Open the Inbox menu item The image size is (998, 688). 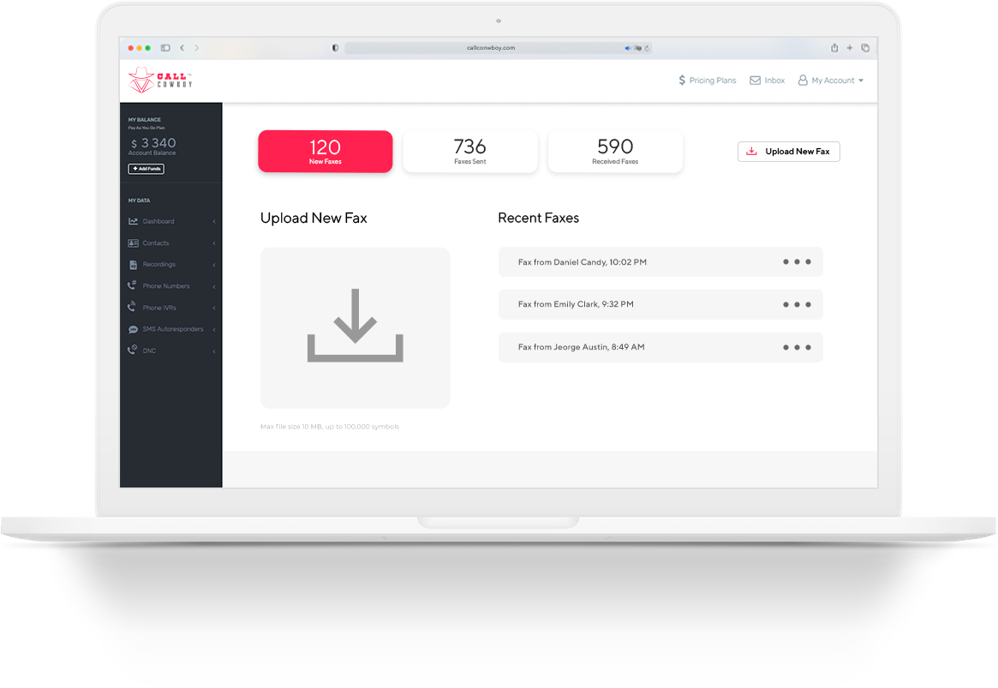tap(767, 81)
